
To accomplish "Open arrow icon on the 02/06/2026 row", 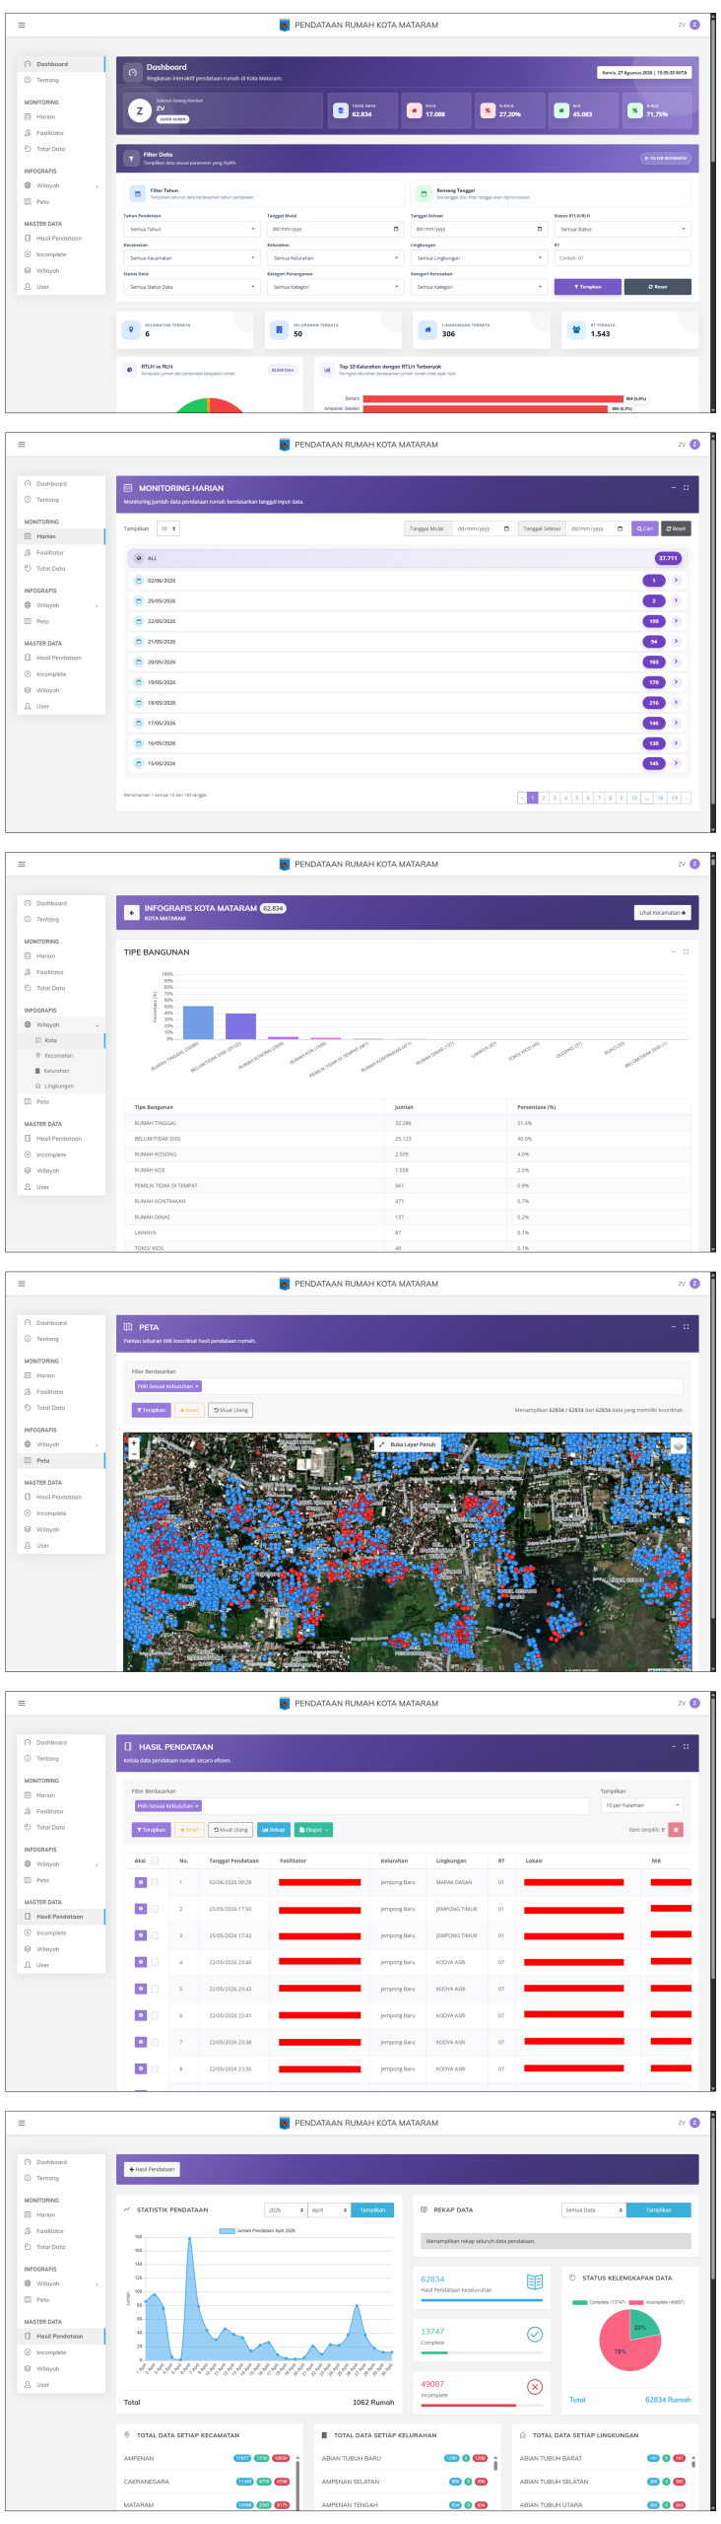I will (676, 581).
